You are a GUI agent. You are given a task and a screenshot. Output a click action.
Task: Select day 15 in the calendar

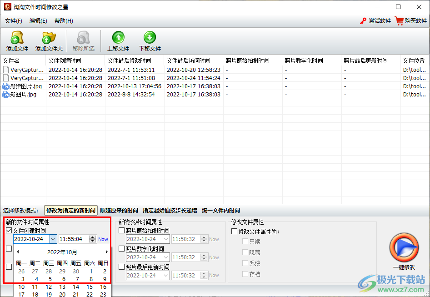coord(90,287)
